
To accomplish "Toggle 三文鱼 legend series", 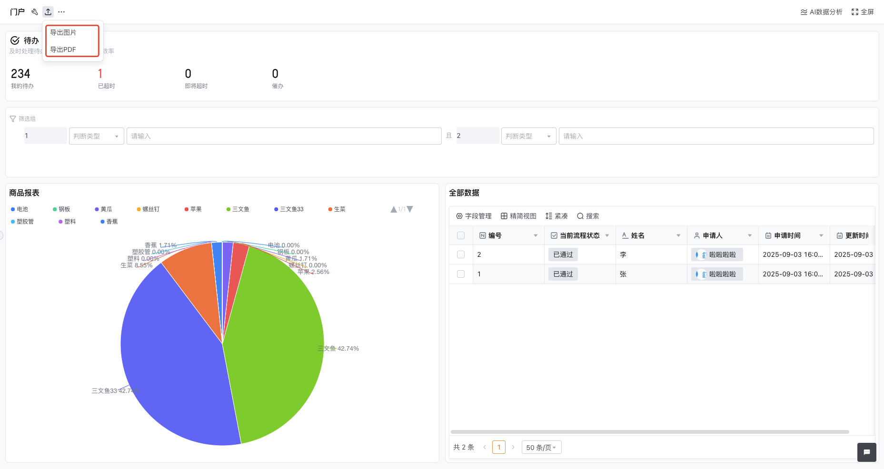I will (x=238, y=209).
